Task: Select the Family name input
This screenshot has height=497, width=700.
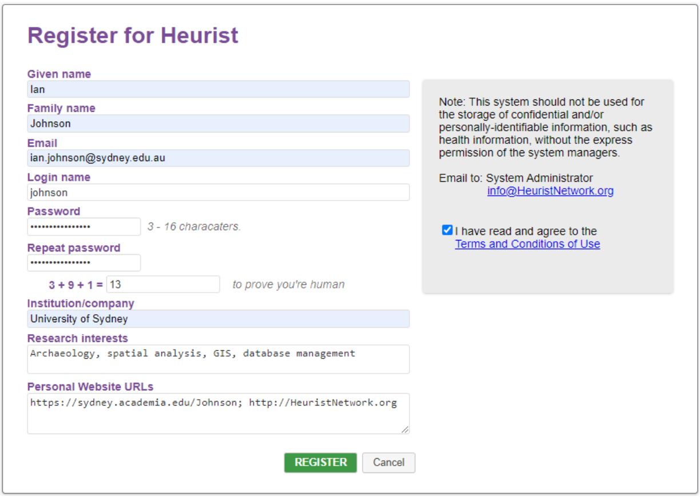Action: point(218,123)
